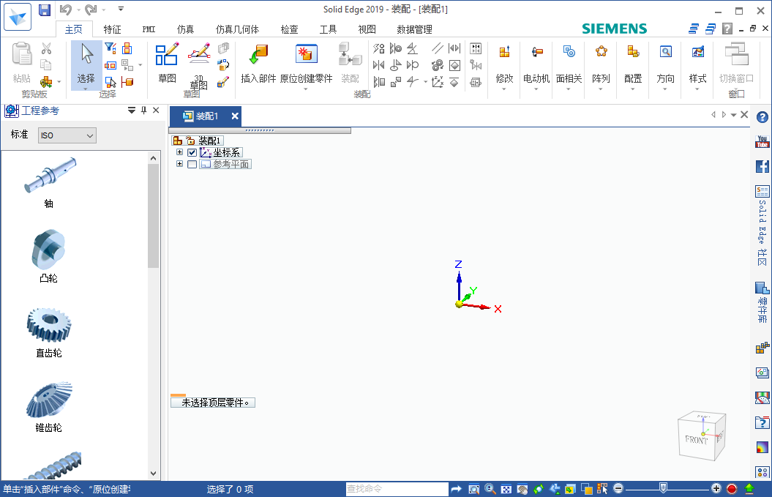Image resolution: width=772 pixels, height=497 pixels.
Task: Click the green upload arrow in status bar
Action: pos(749,489)
